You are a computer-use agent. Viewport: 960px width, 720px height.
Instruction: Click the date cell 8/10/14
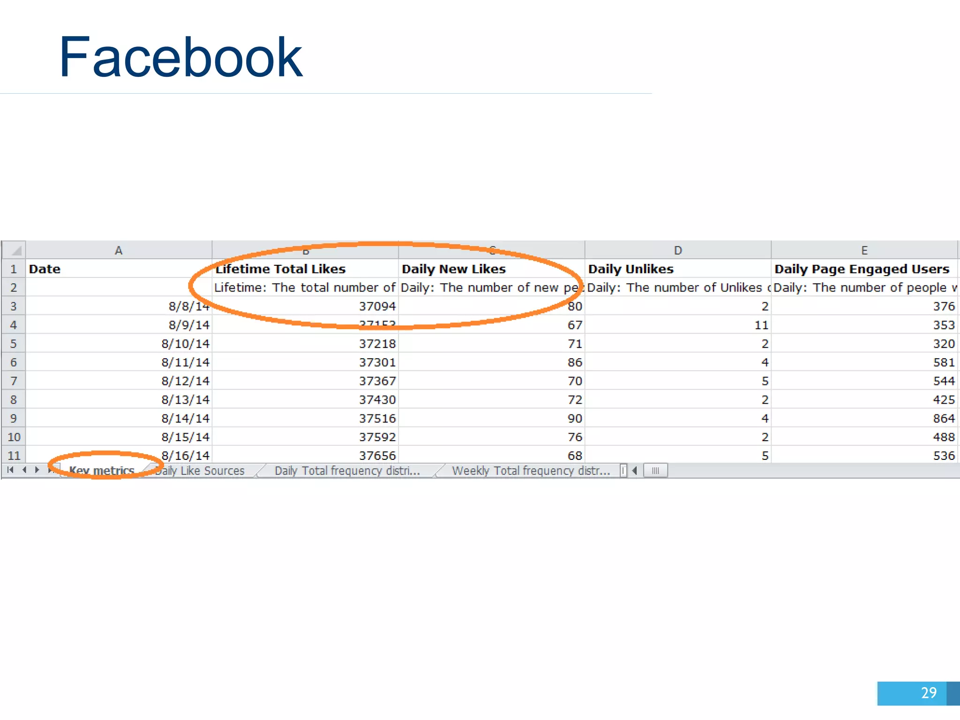(x=119, y=344)
